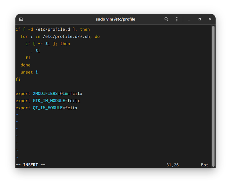This screenshot has width=231, height=185.
Task: Click the '31,26' cursor position readout
Action: 172,165
